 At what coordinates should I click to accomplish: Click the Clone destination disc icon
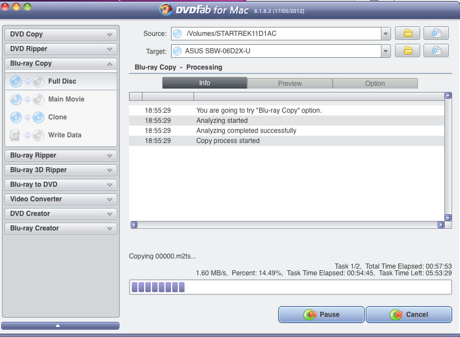click(39, 117)
